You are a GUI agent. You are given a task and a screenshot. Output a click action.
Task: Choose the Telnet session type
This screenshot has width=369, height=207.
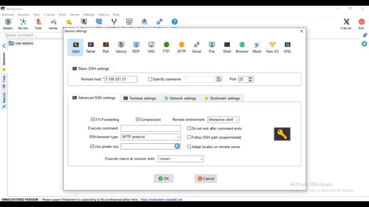(x=91, y=47)
